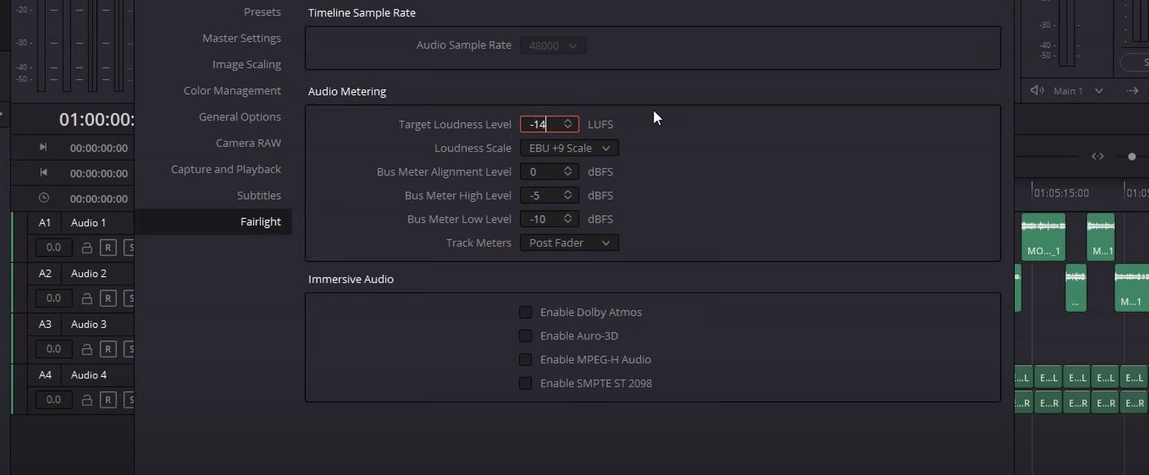Enable MPEG-H Audio checkbox

(525, 359)
